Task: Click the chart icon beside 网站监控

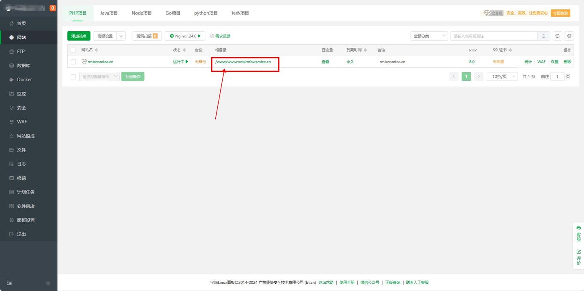Action: tap(12, 136)
